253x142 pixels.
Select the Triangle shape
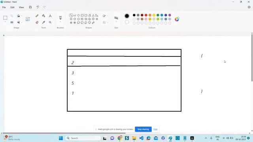93,15
